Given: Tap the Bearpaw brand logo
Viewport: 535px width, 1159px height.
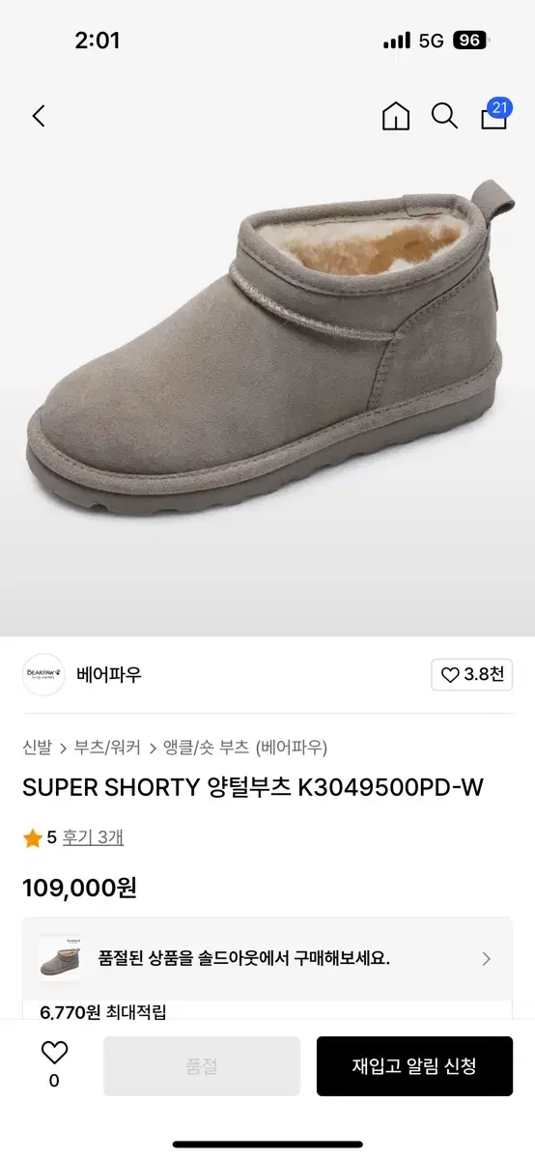Looking at the screenshot, I should [x=43, y=674].
